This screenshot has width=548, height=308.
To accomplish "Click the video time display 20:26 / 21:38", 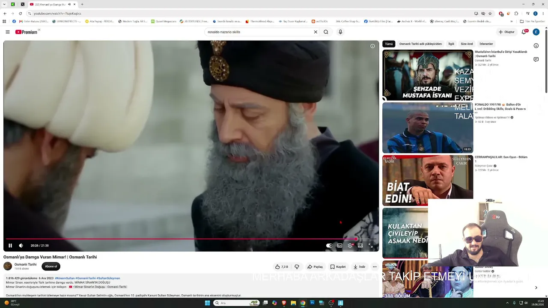I will (x=40, y=246).
